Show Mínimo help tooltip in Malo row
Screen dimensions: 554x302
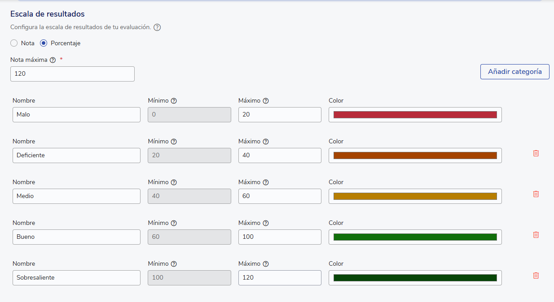click(x=174, y=101)
